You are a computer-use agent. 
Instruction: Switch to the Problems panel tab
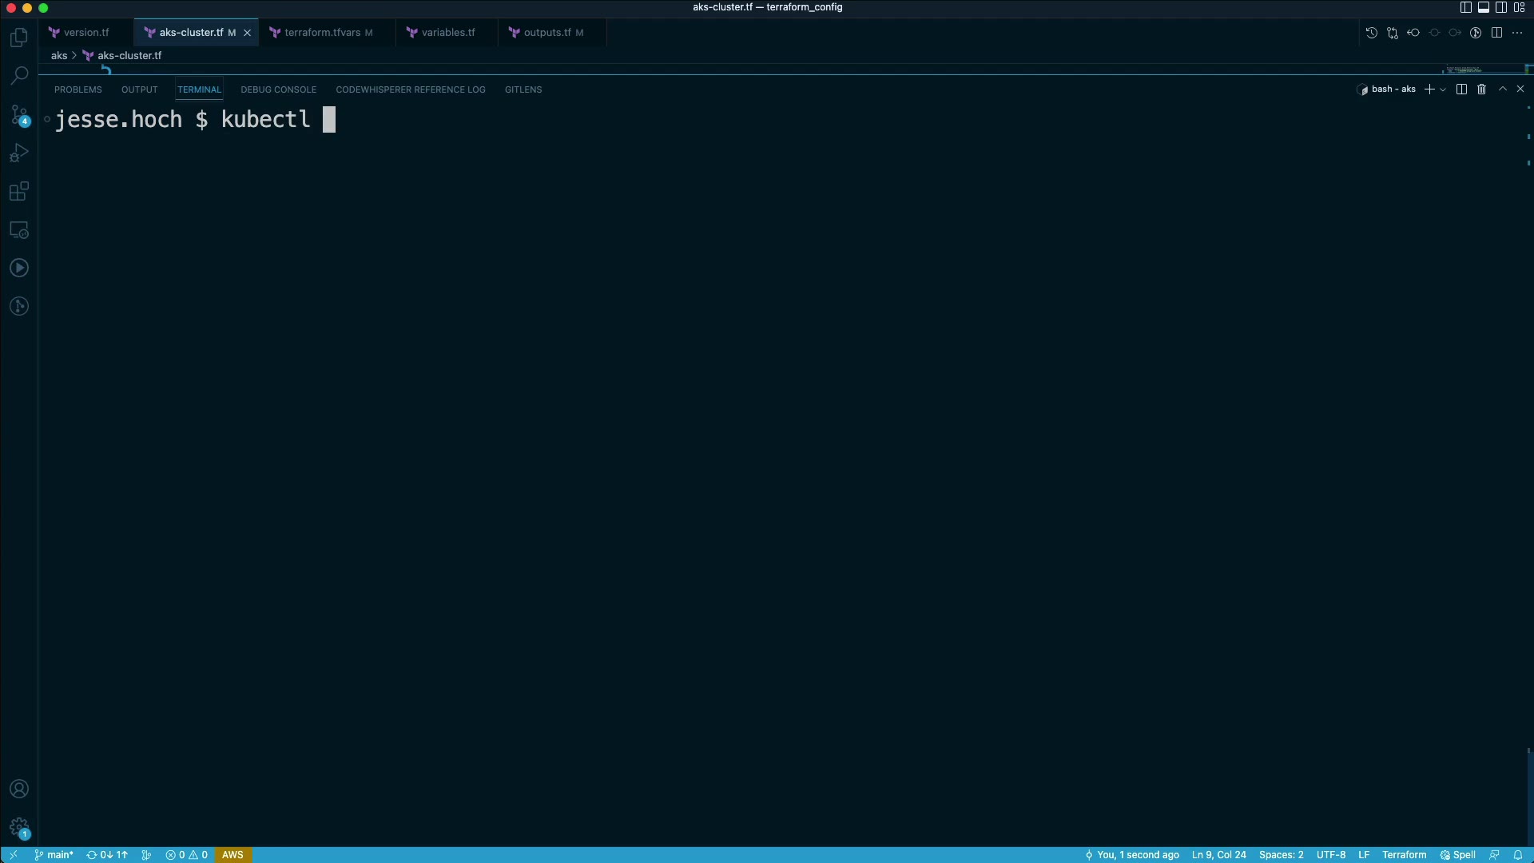click(77, 89)
